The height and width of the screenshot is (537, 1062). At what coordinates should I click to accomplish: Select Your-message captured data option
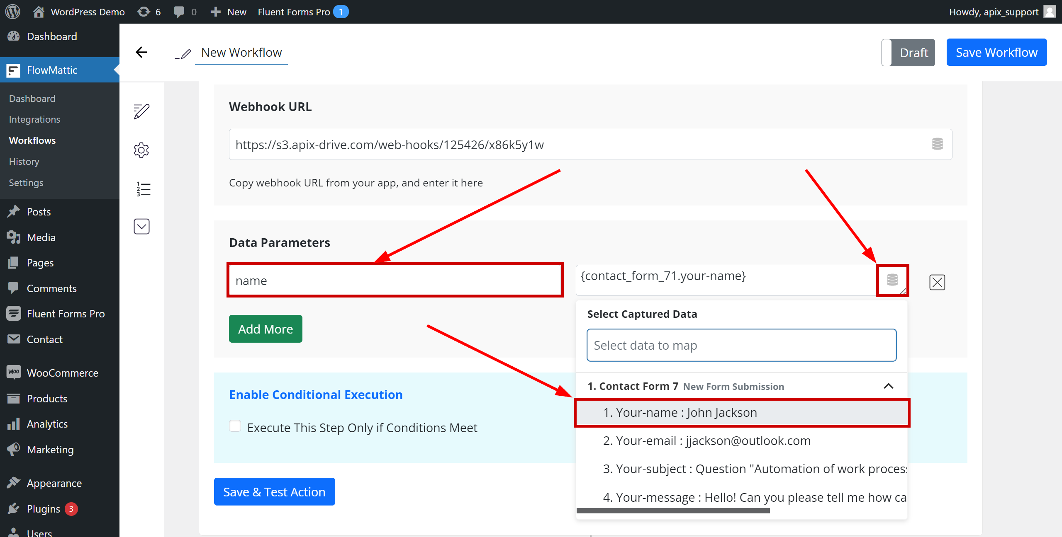coord(742,497)
